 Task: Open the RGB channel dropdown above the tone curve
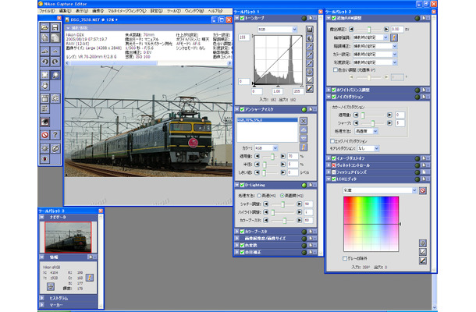pyautogui.click(x=278, y=30)
